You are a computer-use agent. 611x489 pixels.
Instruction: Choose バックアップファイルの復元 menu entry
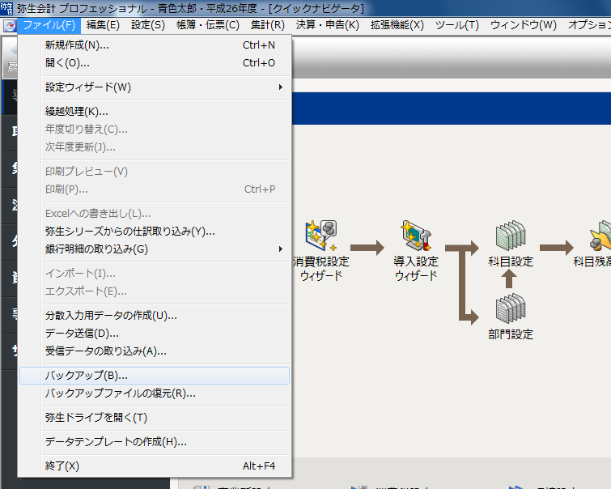pyautogui.click(x=121, y=393)
